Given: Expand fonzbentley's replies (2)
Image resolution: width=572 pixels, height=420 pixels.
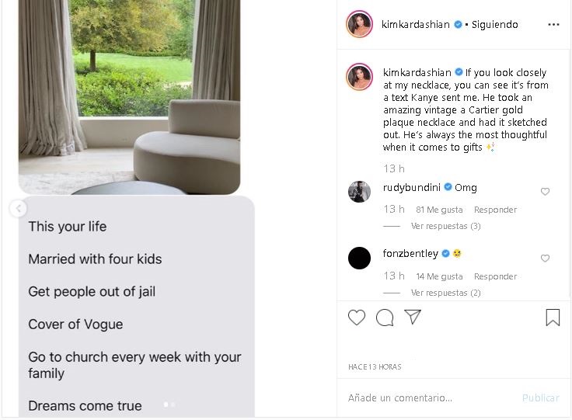Looking at the screenshot, I should (445, 293).
